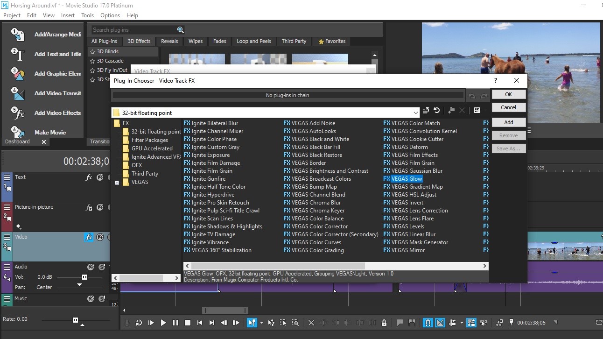Screen dimensions: 603x339
Task: Click the Previous Frame icon
Action: point(224,323)
